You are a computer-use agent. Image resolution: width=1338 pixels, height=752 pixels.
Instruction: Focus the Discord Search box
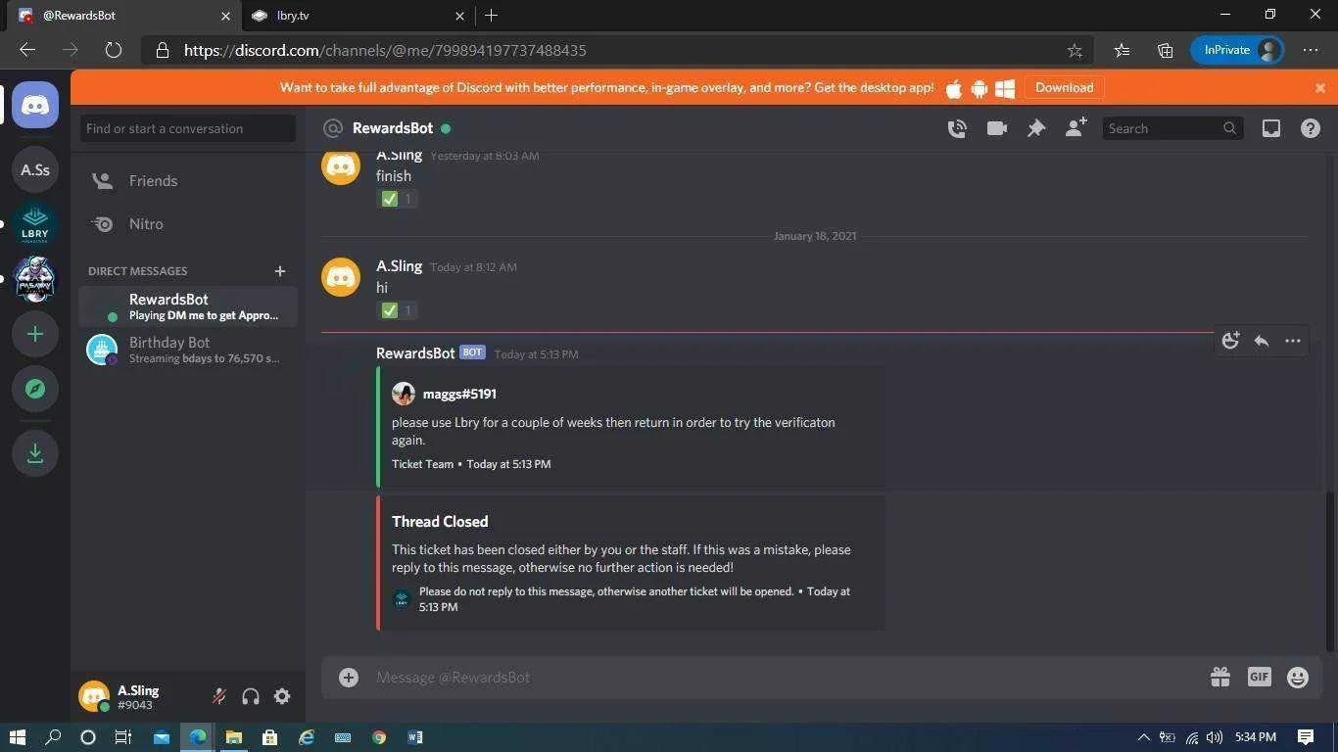click(1173, 128)
